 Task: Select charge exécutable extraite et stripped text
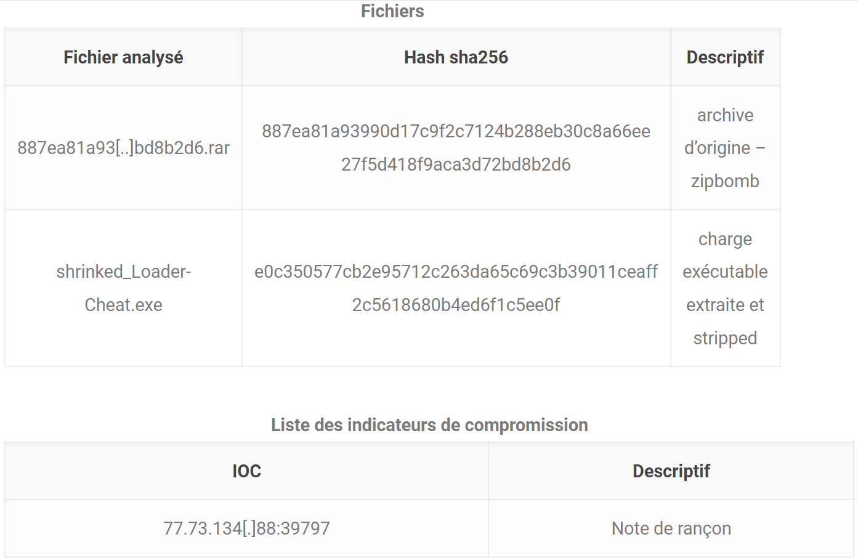[725, 288]
